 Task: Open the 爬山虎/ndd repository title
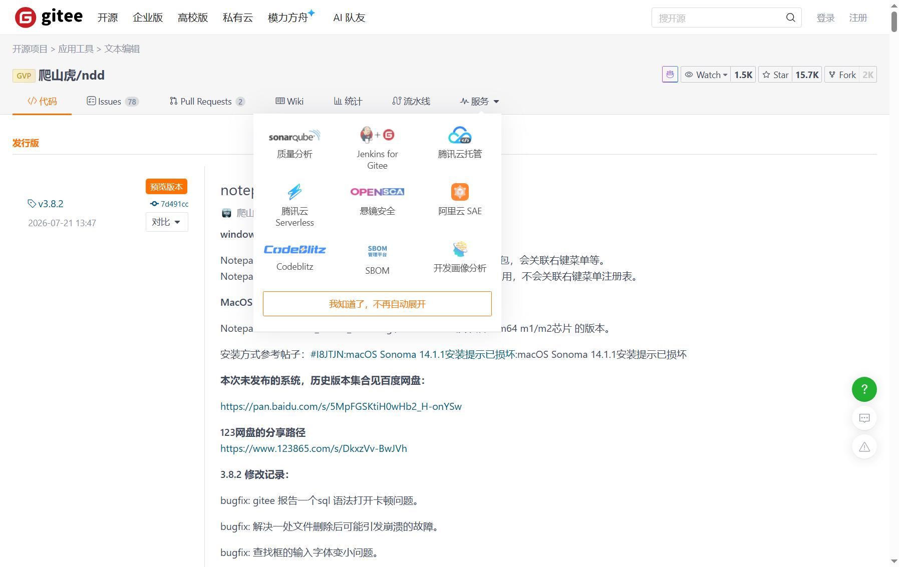pos(72,75)
